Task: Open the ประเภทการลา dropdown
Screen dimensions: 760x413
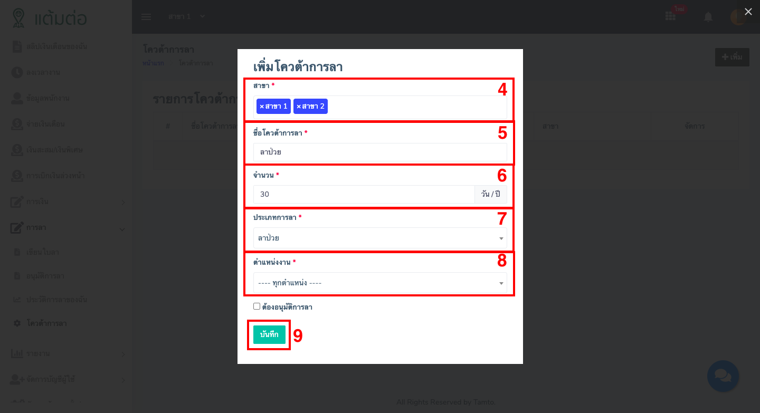Action: pos(380,238)
